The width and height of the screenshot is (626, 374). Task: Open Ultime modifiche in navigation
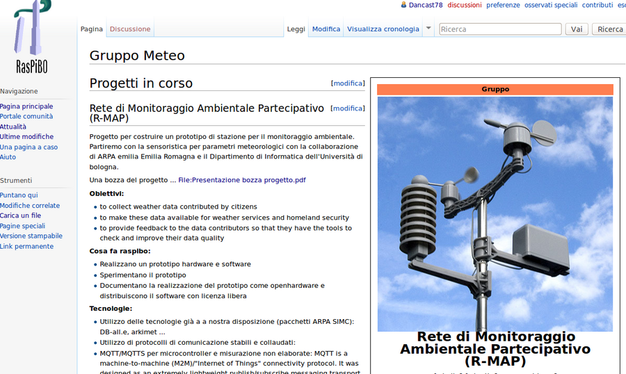[x=26, y=137]
